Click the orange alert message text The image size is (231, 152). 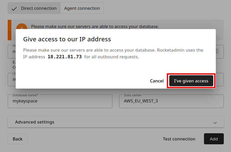click(95, 26)
